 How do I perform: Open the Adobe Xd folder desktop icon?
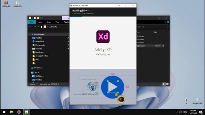[17, 4]
